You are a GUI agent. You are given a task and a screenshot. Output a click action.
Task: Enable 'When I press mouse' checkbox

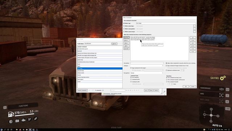(124, 32)
